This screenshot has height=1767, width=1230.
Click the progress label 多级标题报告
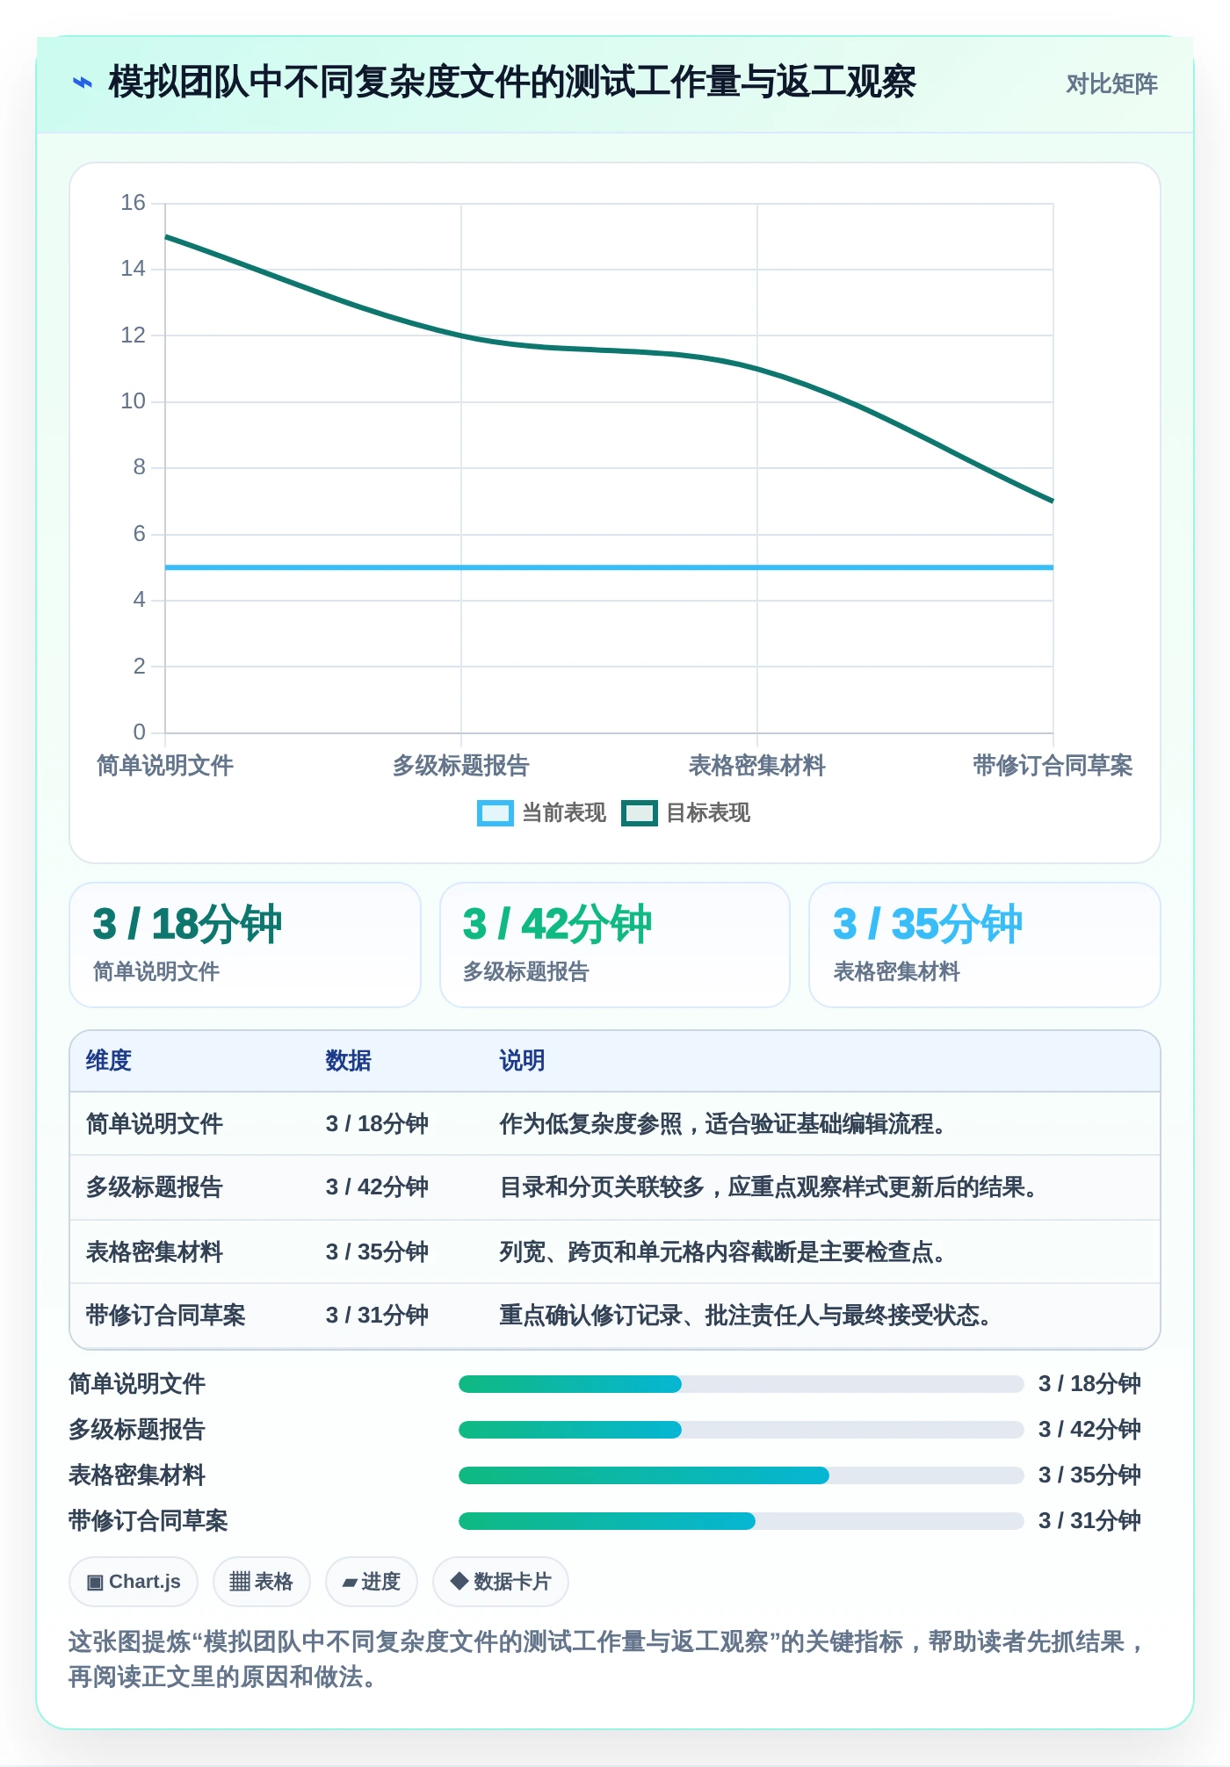point(137,1430)
